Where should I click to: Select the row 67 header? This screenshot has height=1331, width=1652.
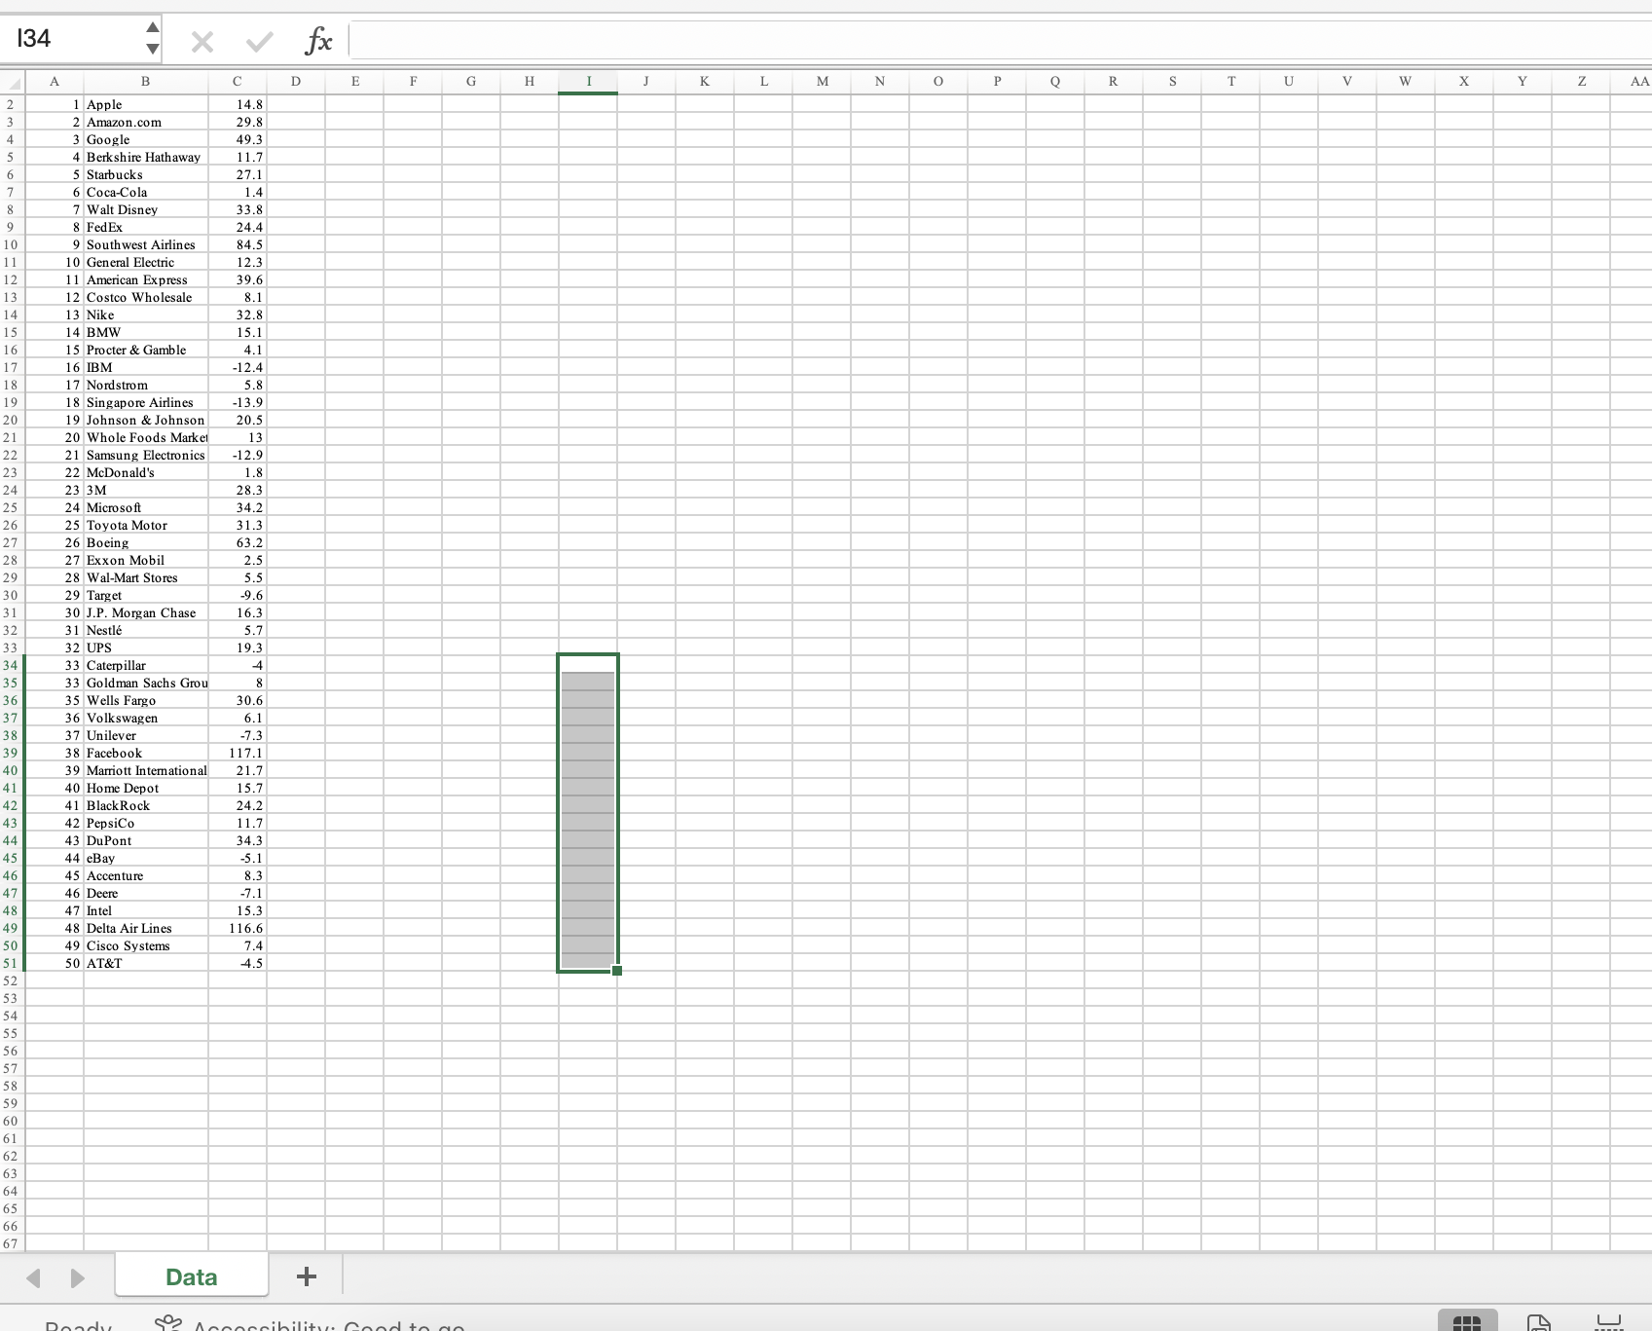[x=12, y=1243]
